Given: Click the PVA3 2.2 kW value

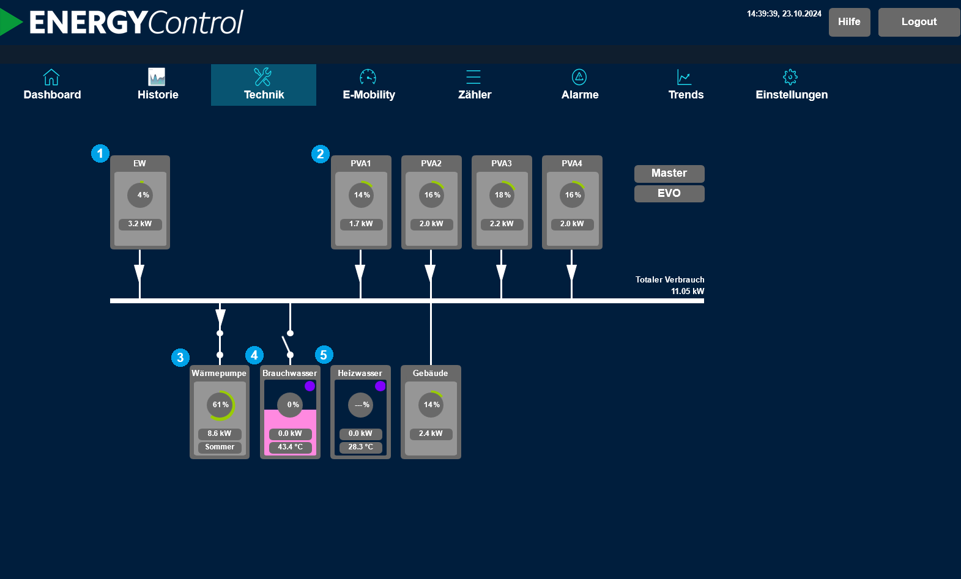Looking at the screenshot, I should (502, 224).
